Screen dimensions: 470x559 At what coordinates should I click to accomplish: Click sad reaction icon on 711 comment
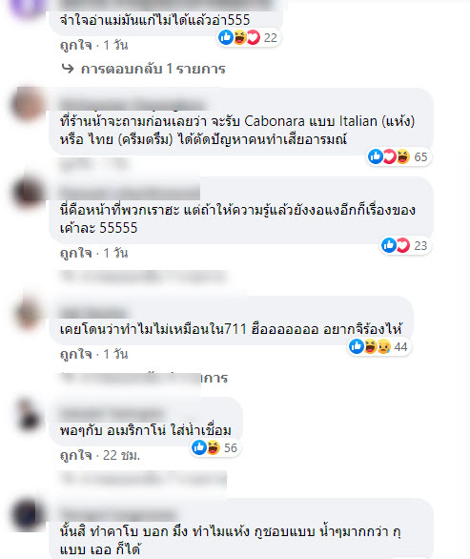coord(384,346)
